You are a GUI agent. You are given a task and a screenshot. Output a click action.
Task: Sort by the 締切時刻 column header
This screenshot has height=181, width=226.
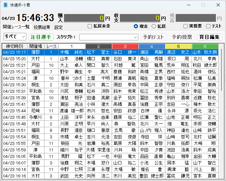tap(15, 46)
